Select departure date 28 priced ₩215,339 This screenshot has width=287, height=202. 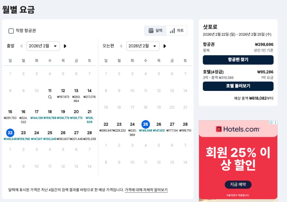[x=89, y=135]
